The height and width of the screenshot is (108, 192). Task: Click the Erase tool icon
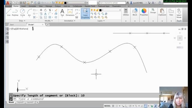(x=56, y=10)
